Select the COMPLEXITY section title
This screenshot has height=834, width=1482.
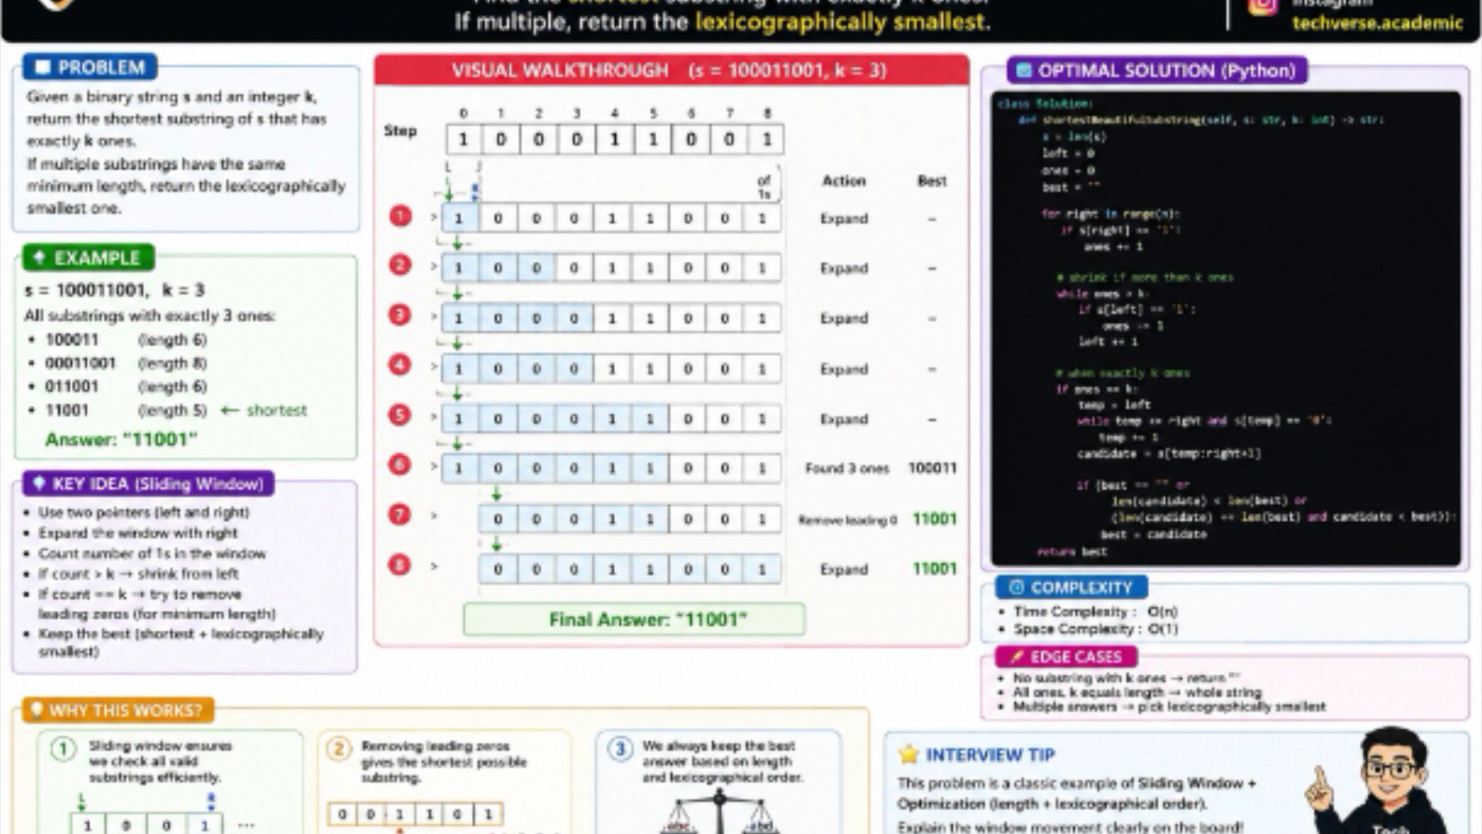click(1081, 588)
